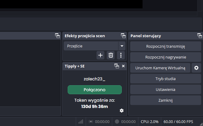Close the Tipply + SE dock

pos(123,66)
